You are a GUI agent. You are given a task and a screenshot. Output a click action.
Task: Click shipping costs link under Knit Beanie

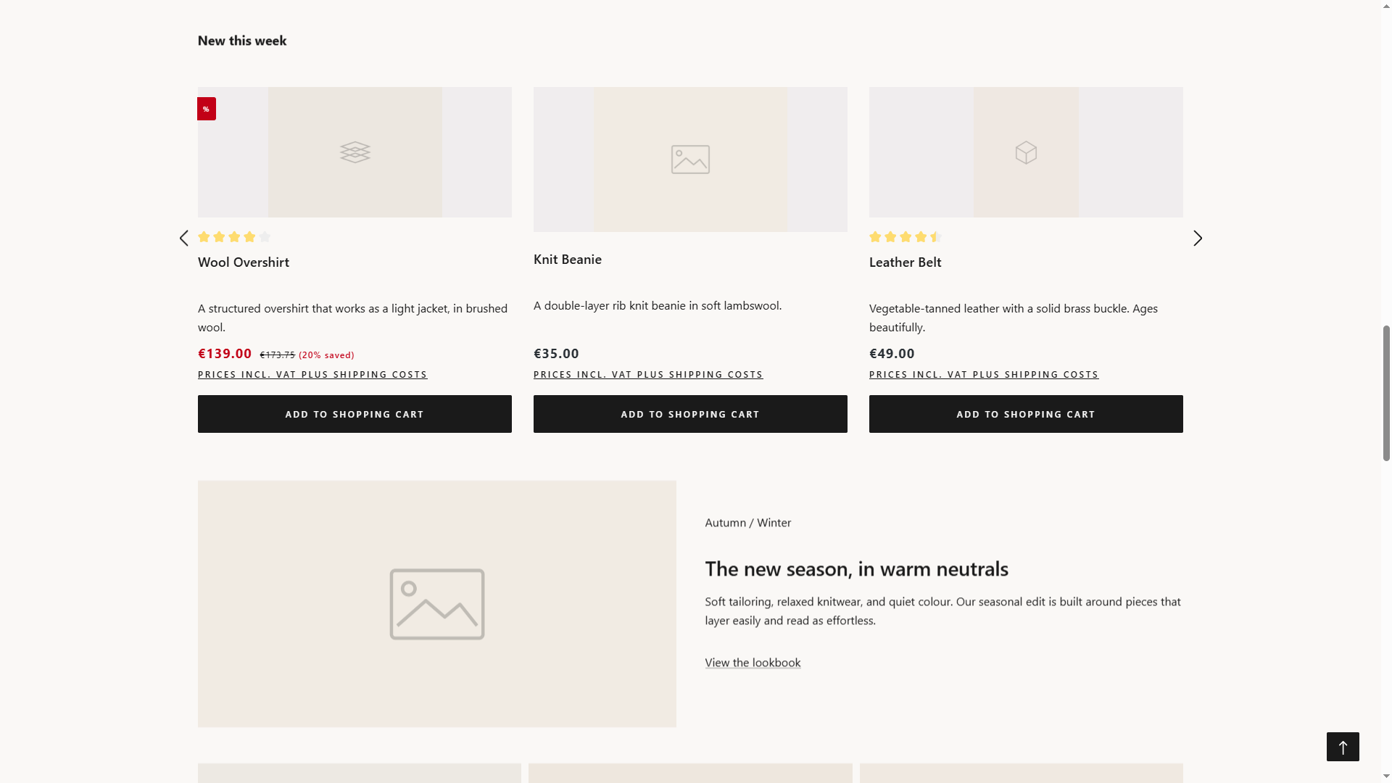pyautogui.click(x=648, y=375)
